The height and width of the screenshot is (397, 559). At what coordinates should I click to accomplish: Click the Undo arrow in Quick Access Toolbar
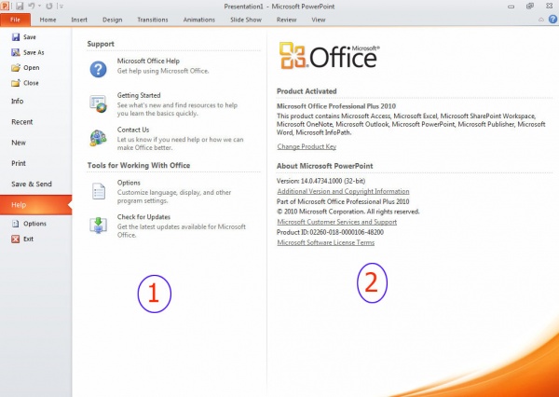pos(32,6)
